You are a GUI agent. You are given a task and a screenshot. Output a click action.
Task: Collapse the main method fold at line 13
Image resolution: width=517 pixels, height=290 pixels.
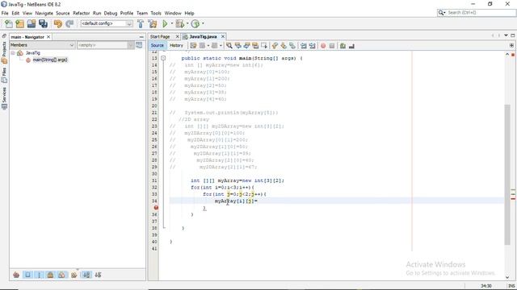point(163,58)
